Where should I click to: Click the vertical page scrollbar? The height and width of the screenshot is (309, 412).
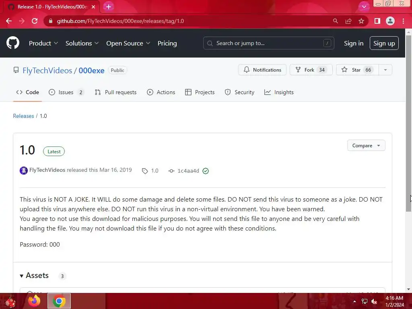coord(408,124)
